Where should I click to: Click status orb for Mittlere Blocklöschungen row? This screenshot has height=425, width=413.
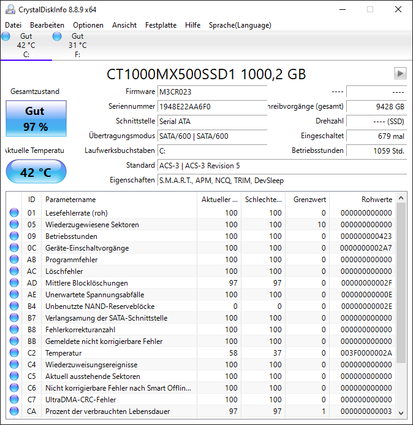pos(14,283)
